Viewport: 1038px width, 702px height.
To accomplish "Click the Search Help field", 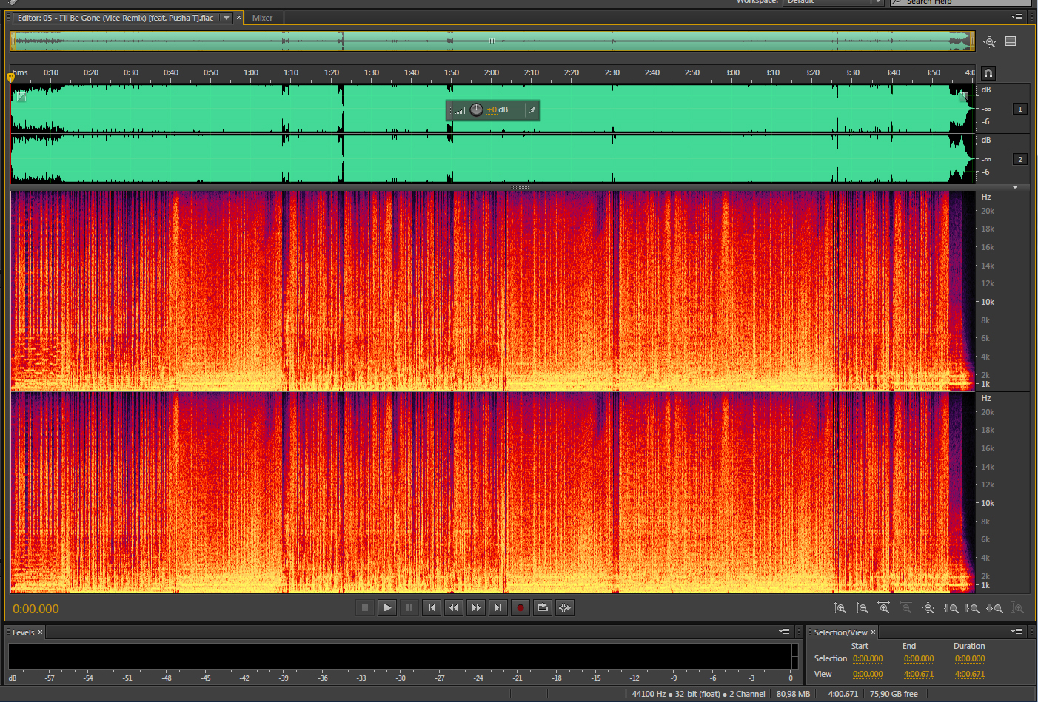I will pos(960,2).
